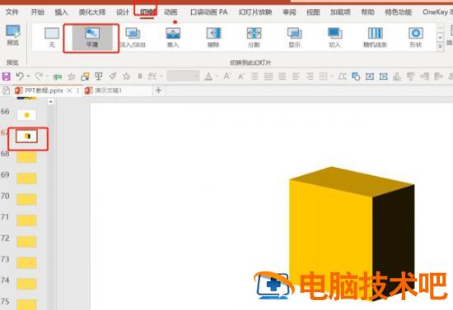Apply the 平滑 morph transition
The height and width of the screenshot is (310, 453).
pos(92,38)
